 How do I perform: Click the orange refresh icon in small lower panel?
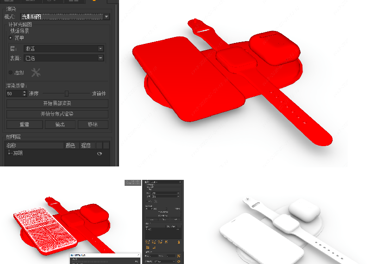(x=178, y=261)
